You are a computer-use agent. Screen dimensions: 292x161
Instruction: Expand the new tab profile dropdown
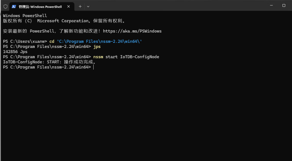click(x=88, y=6)
